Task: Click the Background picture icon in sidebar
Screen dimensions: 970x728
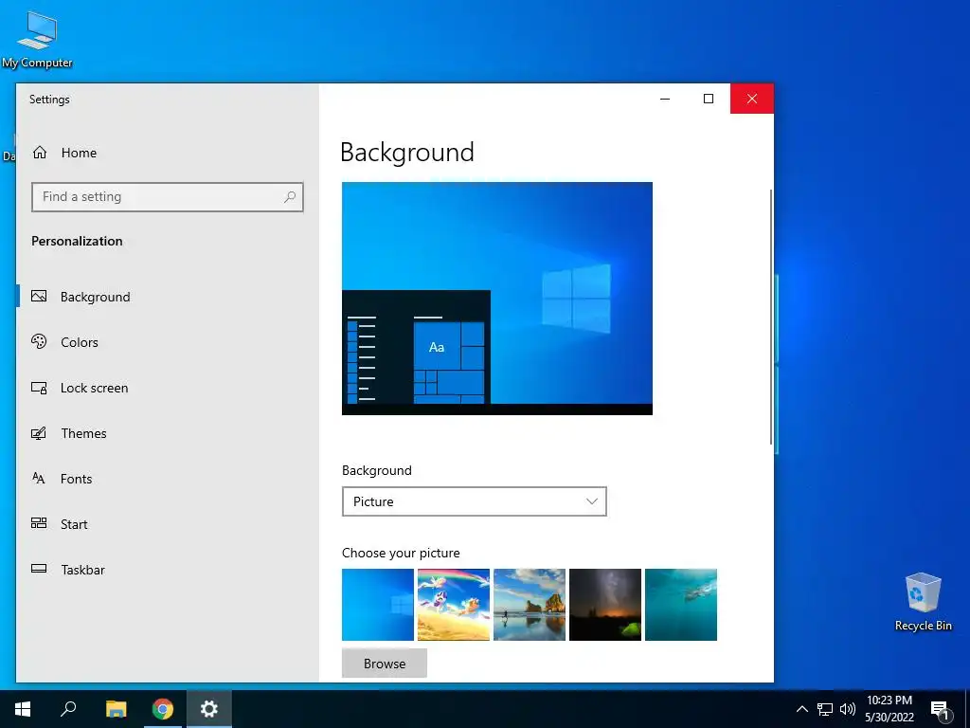Action: [x=39, y=297]
